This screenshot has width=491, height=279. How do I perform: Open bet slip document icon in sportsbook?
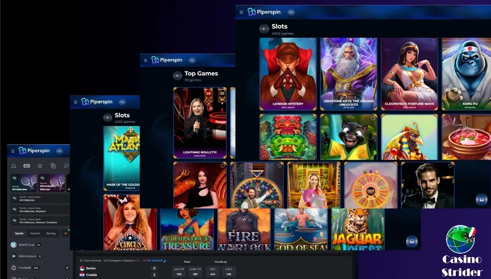pos(53,166)
